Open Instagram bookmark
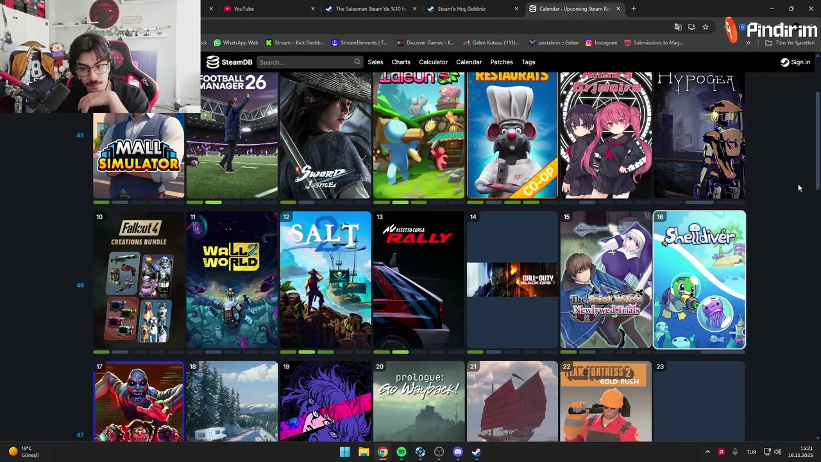The height and width of the screenshot is (462, 821). point(601,43)
